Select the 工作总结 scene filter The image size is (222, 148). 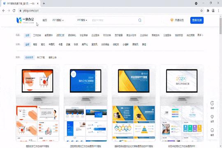pos(37,35)
